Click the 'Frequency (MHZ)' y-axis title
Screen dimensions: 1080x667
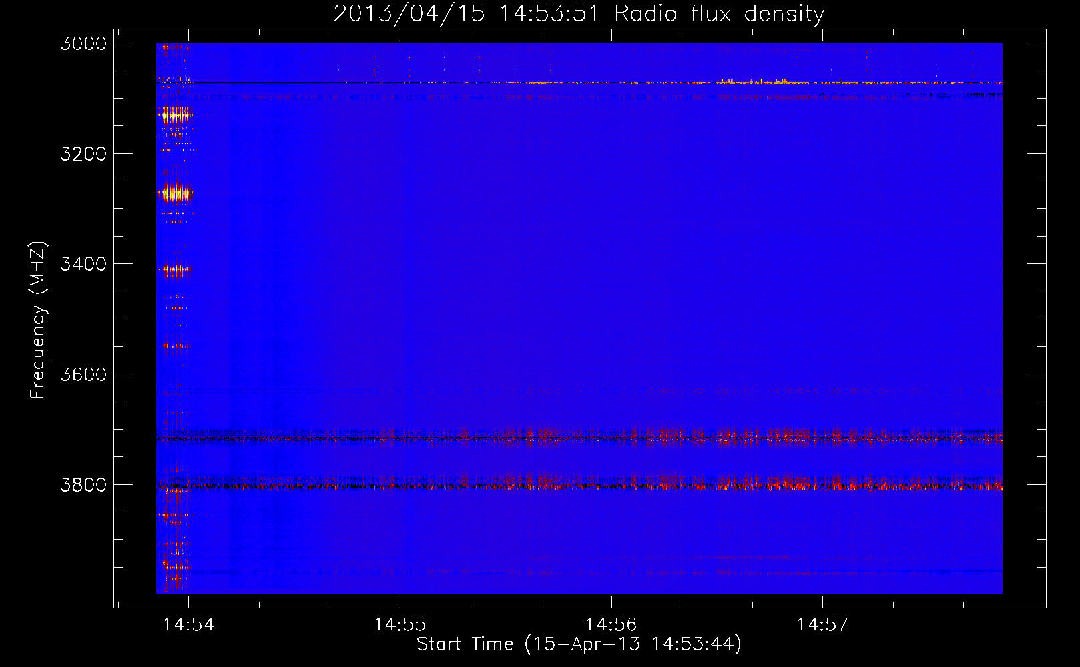pos(39,319)
